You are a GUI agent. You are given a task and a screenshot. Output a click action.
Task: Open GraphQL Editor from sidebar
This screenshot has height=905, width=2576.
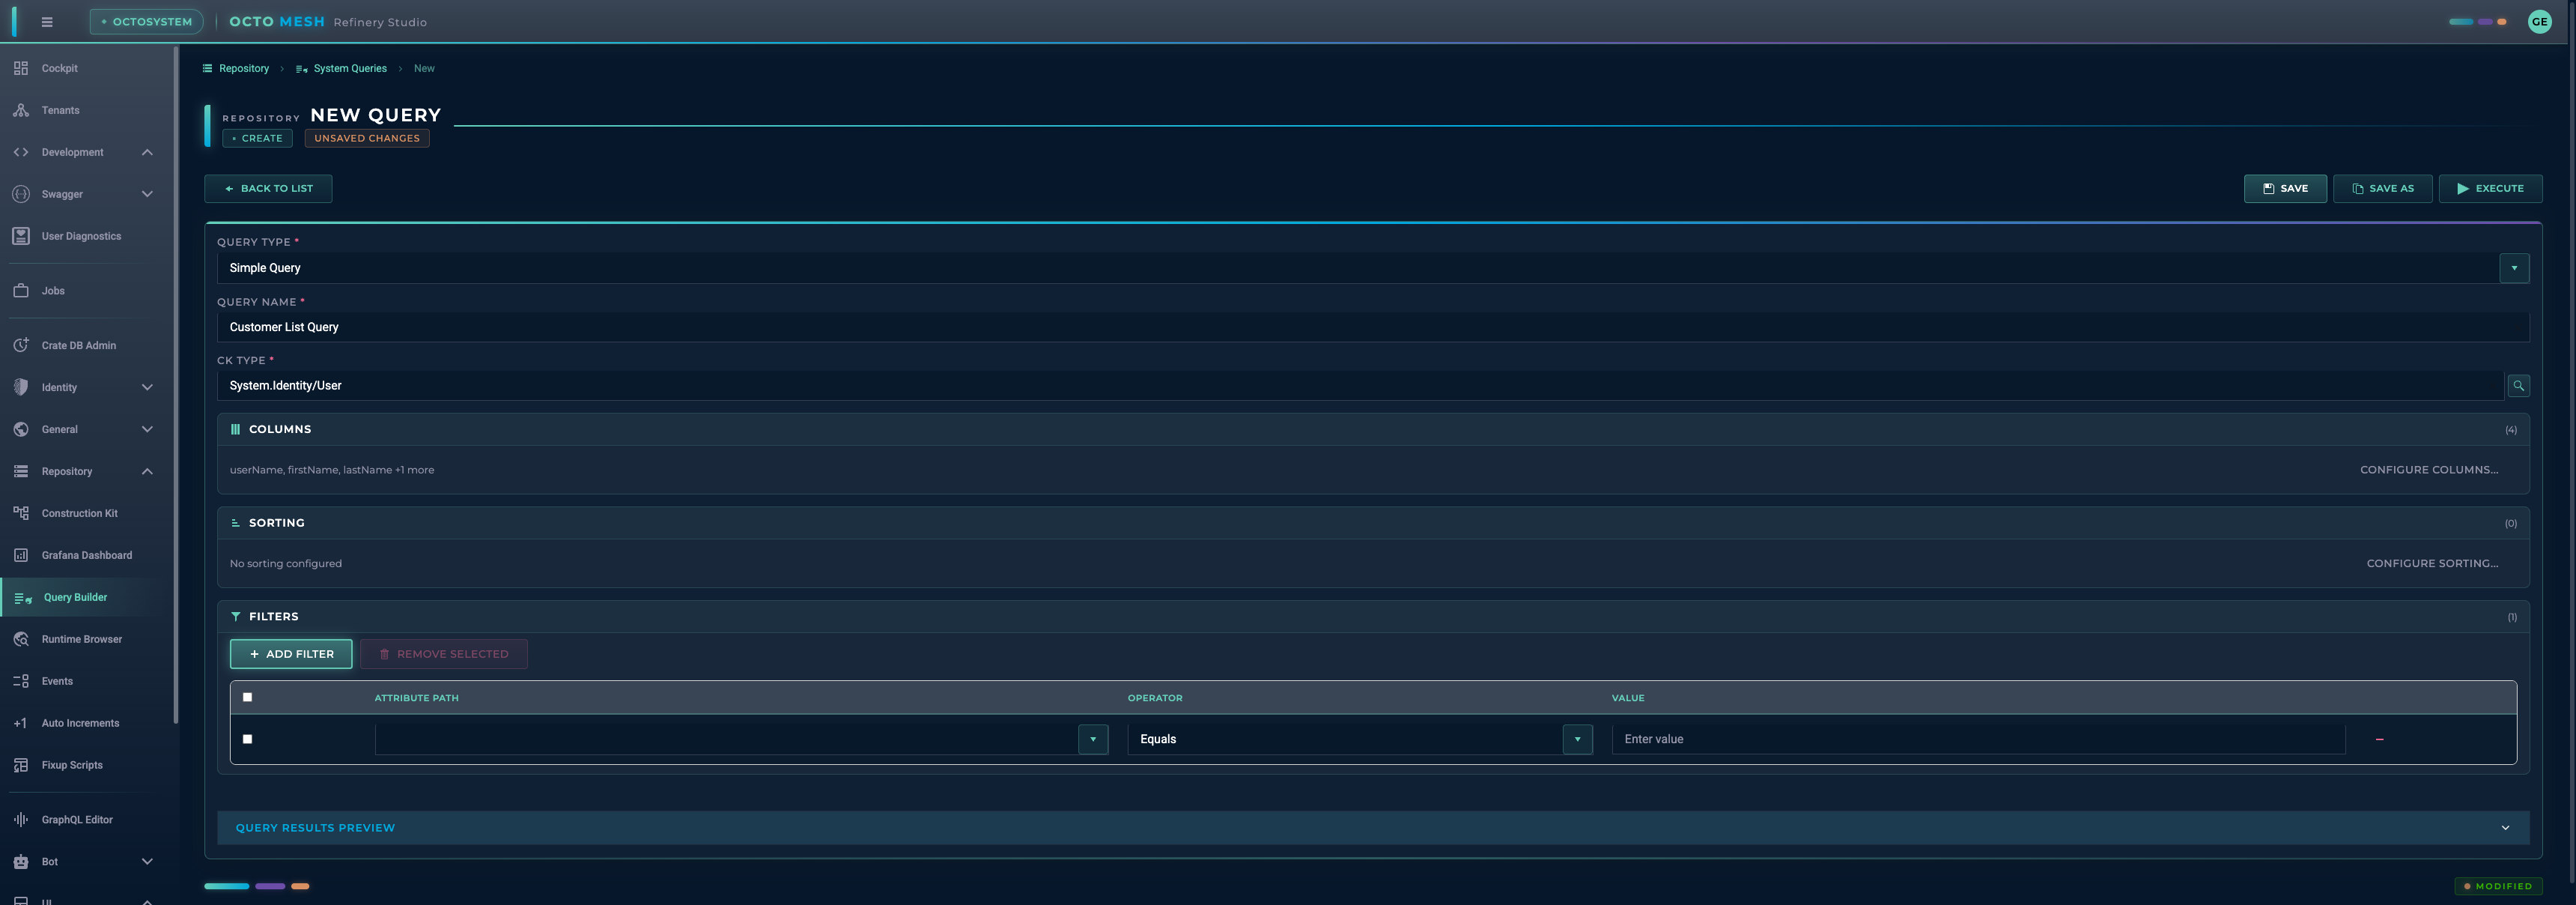[x=77, y=819]
